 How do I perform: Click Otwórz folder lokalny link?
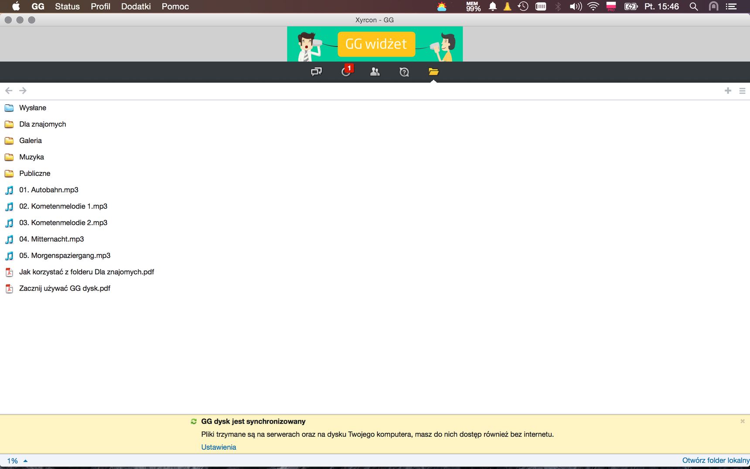point(716,460)
